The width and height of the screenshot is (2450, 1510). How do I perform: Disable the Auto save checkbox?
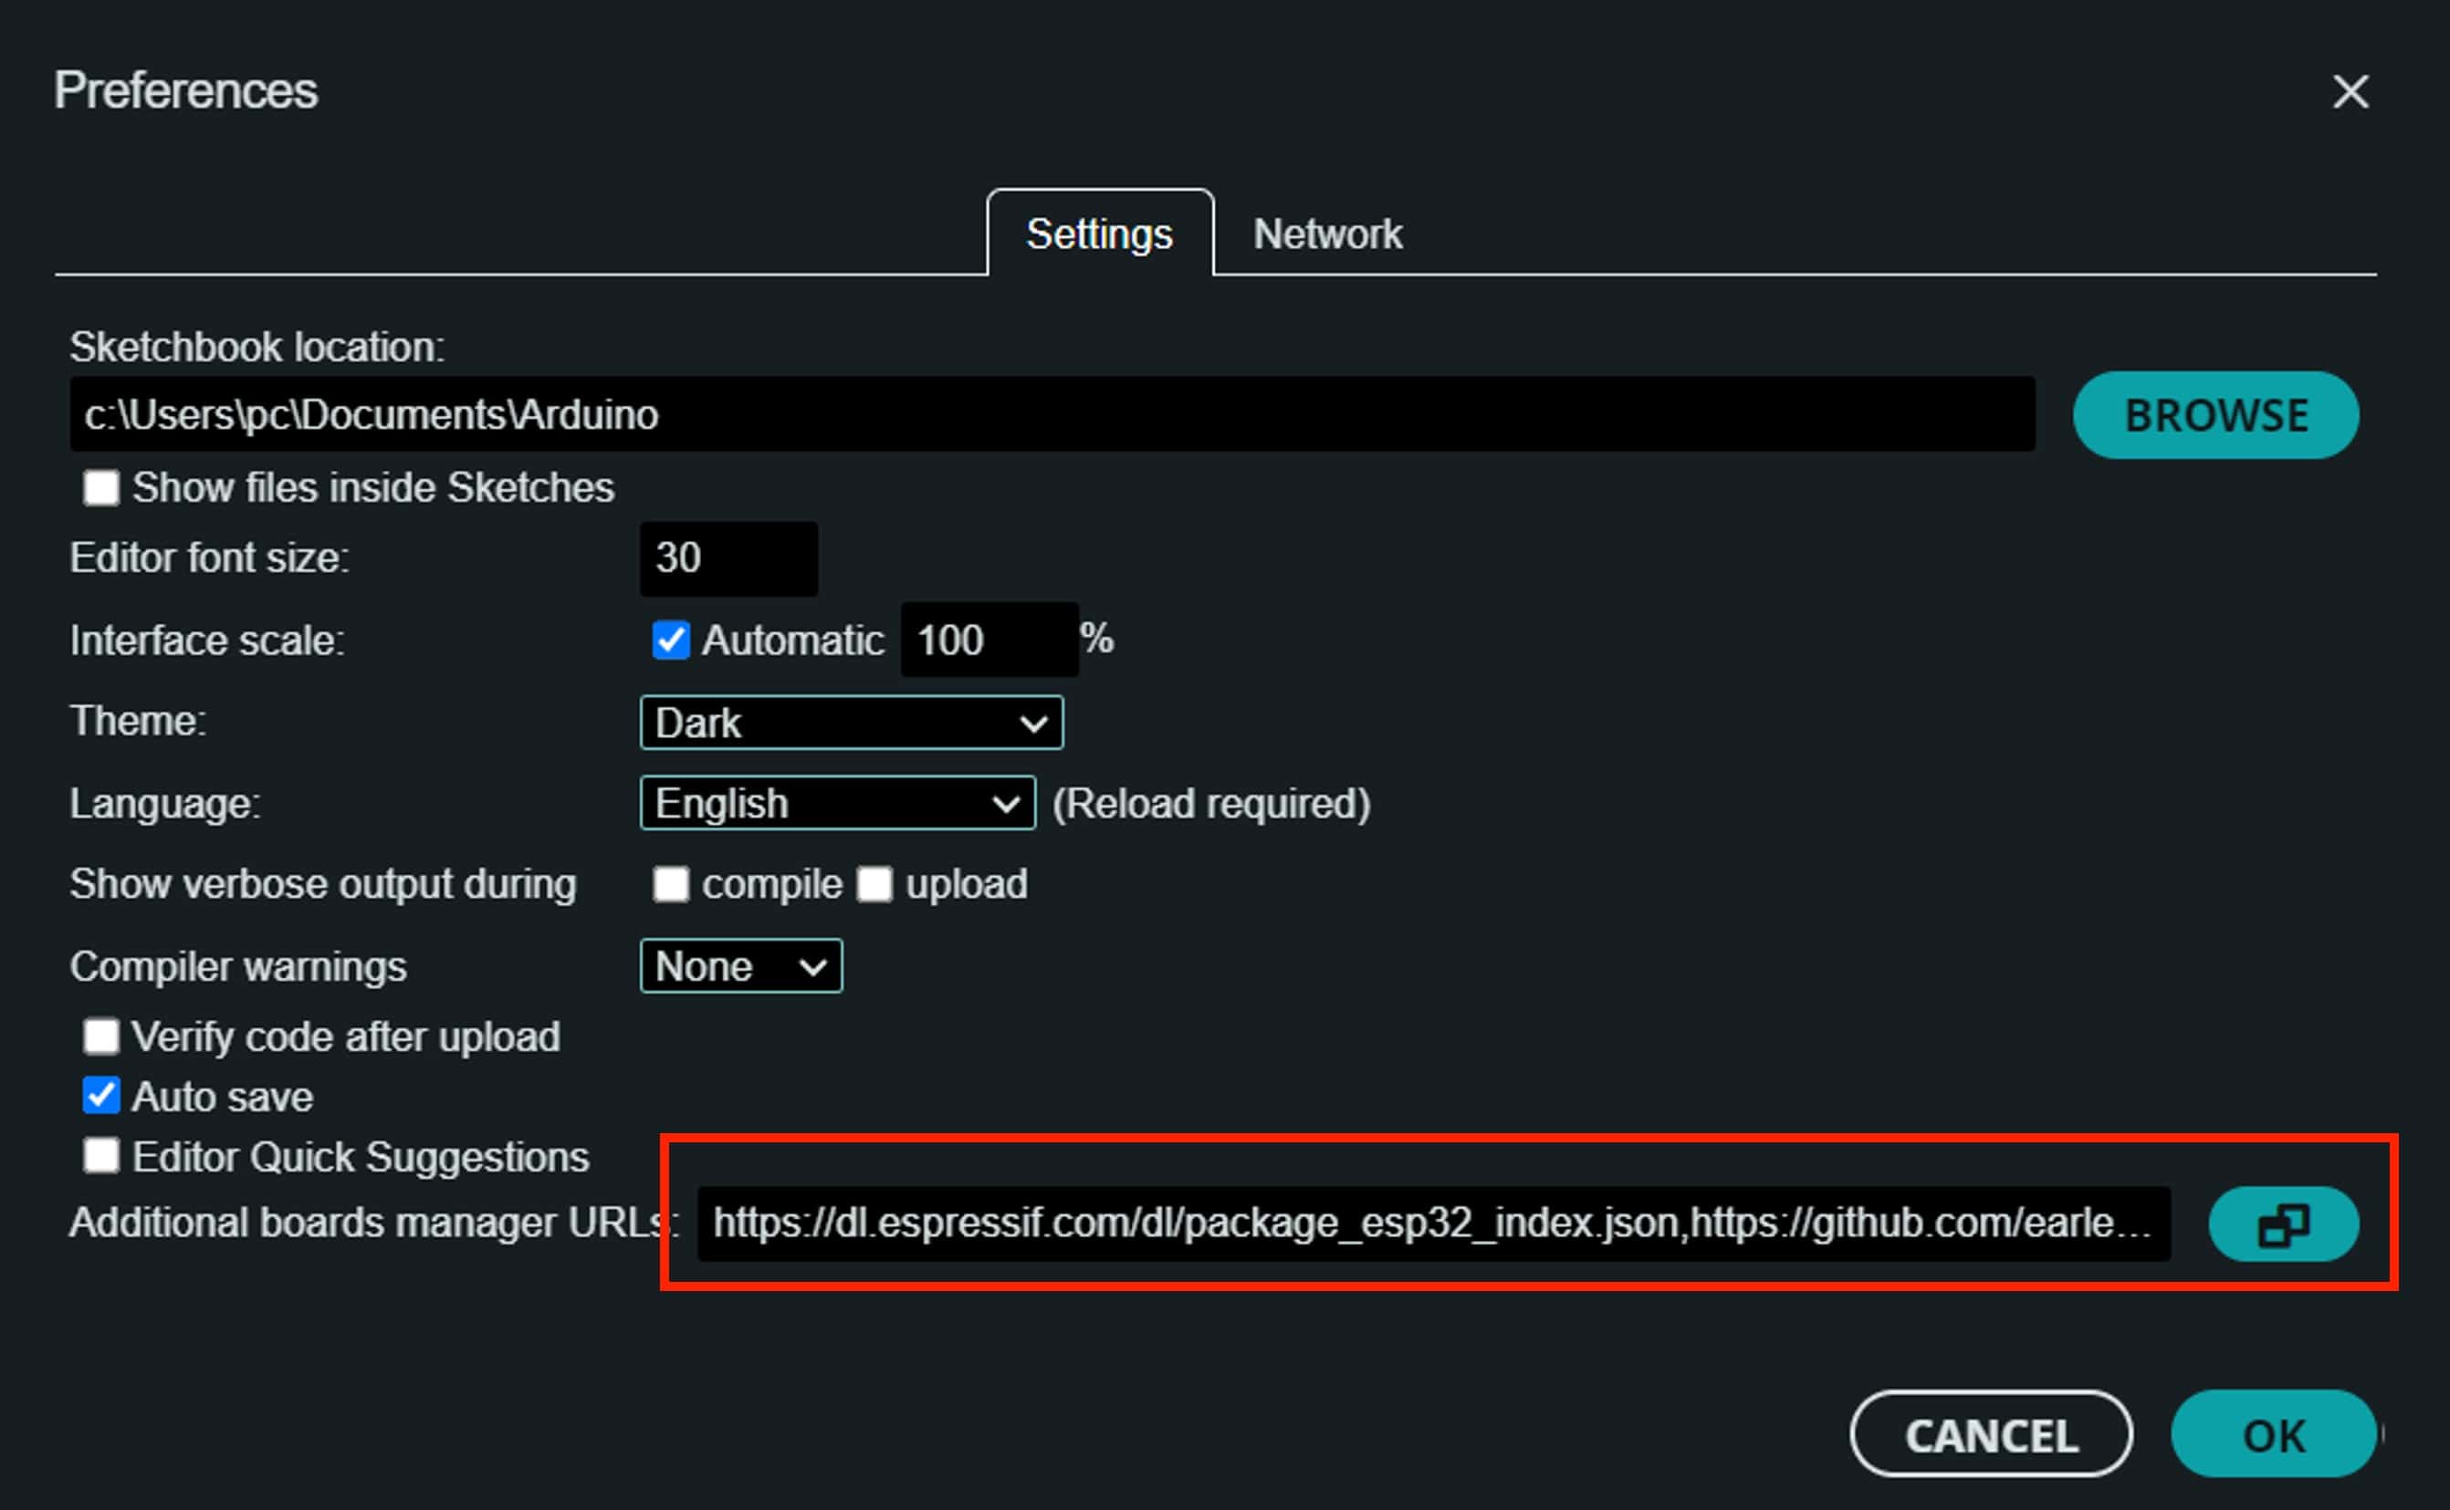pos(101,1096)
